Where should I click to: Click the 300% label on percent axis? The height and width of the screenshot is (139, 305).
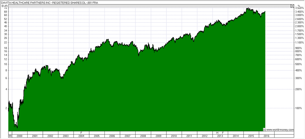point(299,78)
